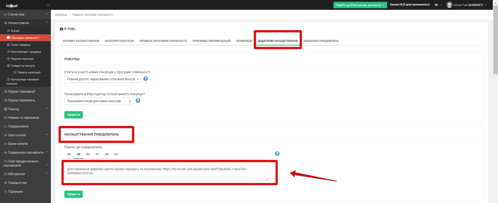Select the PL signature language tab
Viewport: 498px width, 203px height.
[97, 154]
